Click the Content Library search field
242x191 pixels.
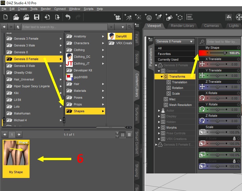coord(64,27)
